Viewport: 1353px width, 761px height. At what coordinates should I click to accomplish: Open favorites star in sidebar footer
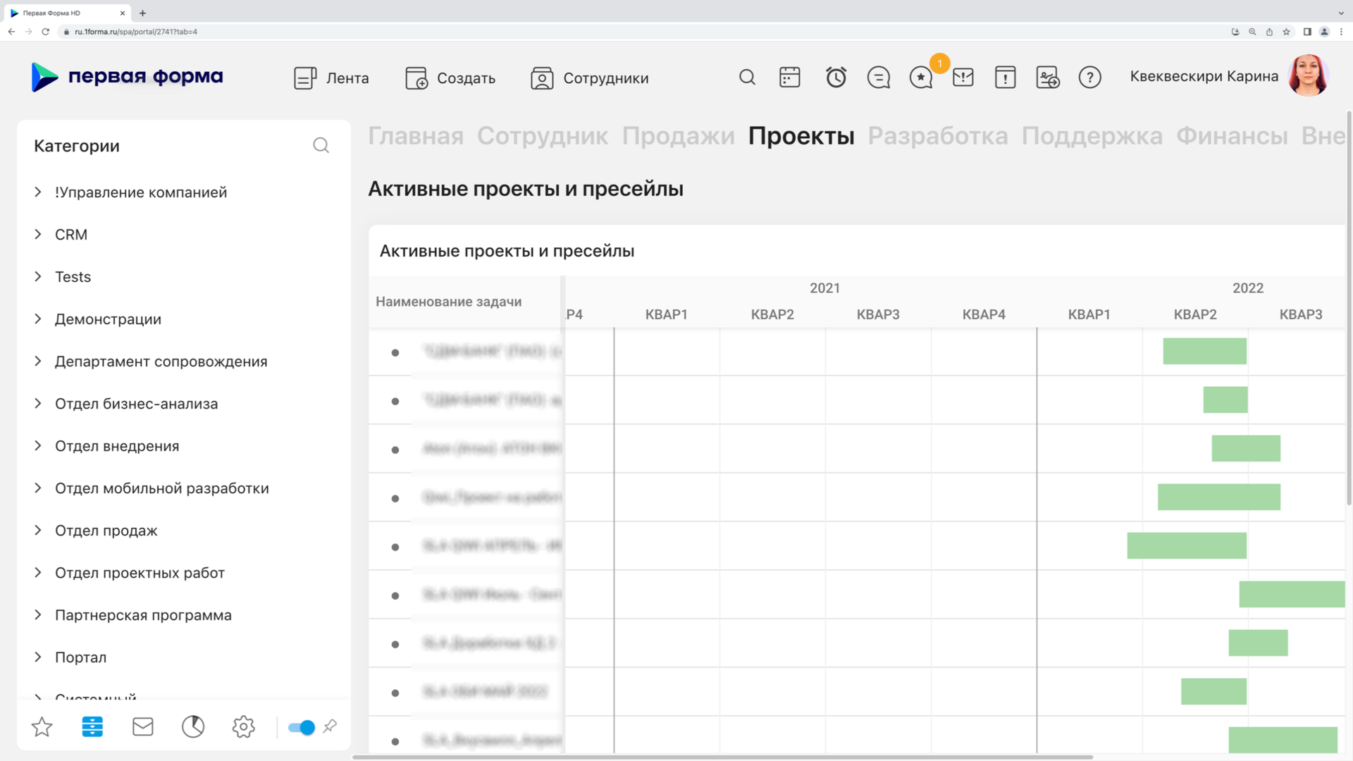42,726
